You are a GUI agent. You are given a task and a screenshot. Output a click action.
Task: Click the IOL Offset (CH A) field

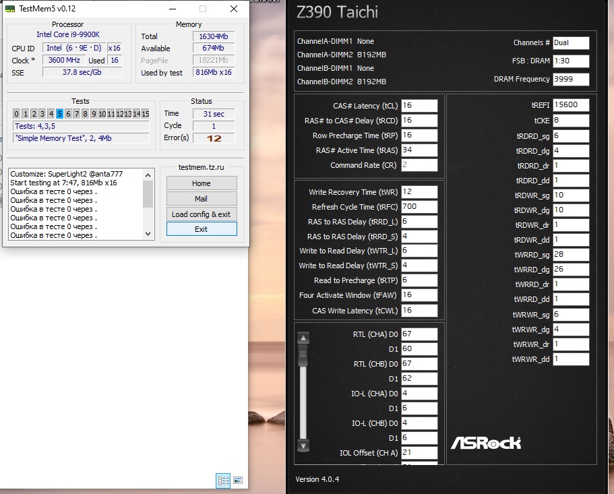point(419,453)
